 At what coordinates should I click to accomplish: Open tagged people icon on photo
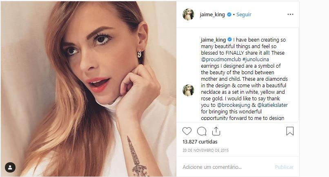pyautogui.click(x=10, y=167)
